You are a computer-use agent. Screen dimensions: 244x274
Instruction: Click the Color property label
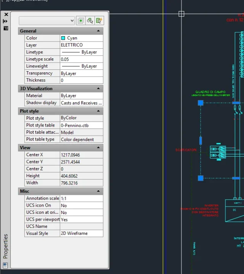point(32,38)
